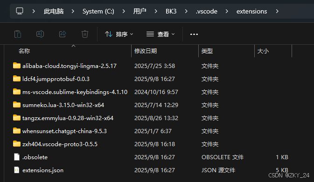The width and height of the screenshot is (314, 182).
Task: Select the extensions.json file name
Action: 43,170
